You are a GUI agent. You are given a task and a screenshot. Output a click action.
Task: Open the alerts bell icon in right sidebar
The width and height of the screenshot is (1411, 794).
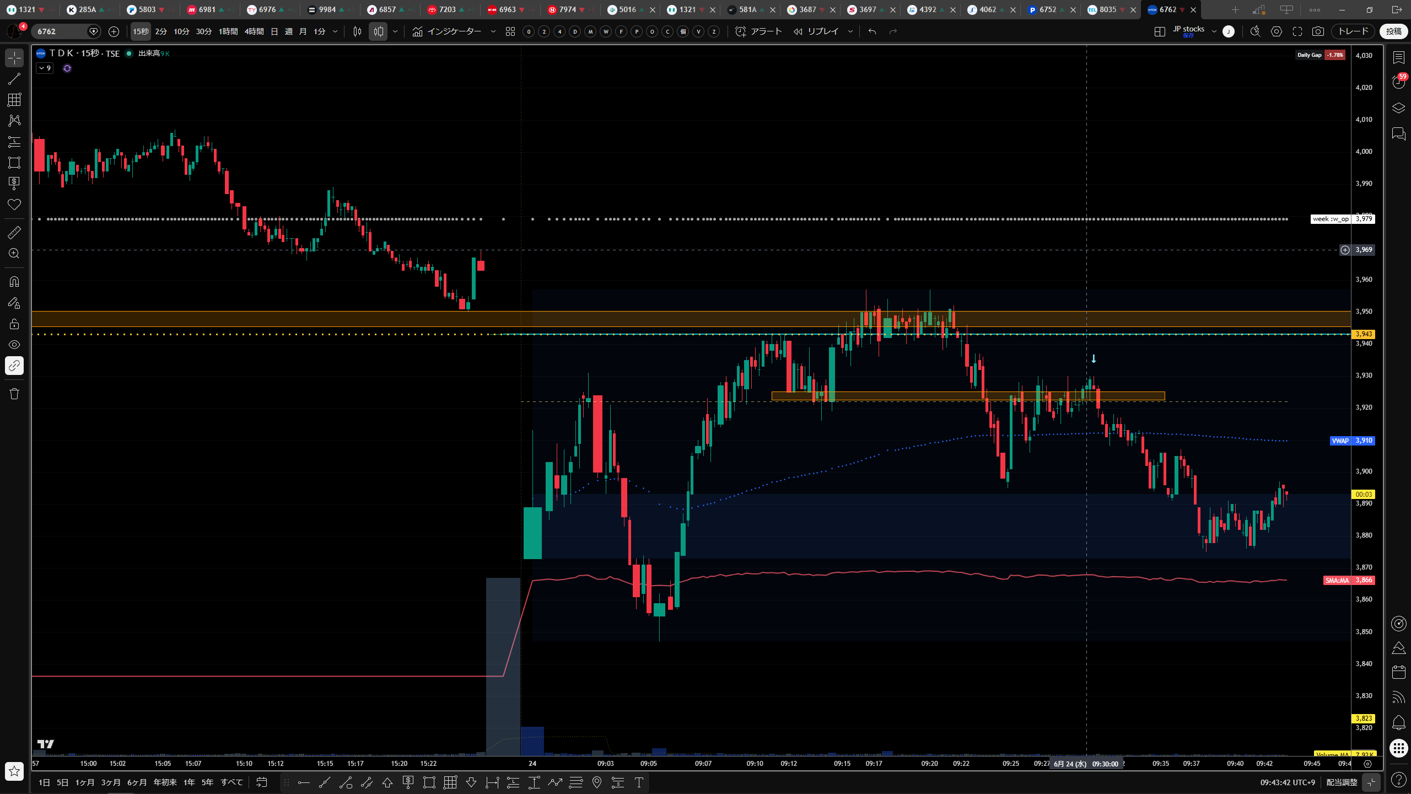(x=1398, y=723)
